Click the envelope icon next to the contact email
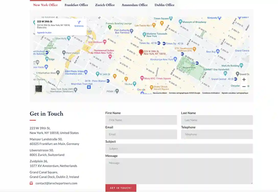The image size is (278, 192). (31, 183)
